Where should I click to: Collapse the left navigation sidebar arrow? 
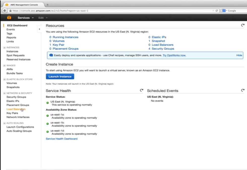[x=39, y=29]
